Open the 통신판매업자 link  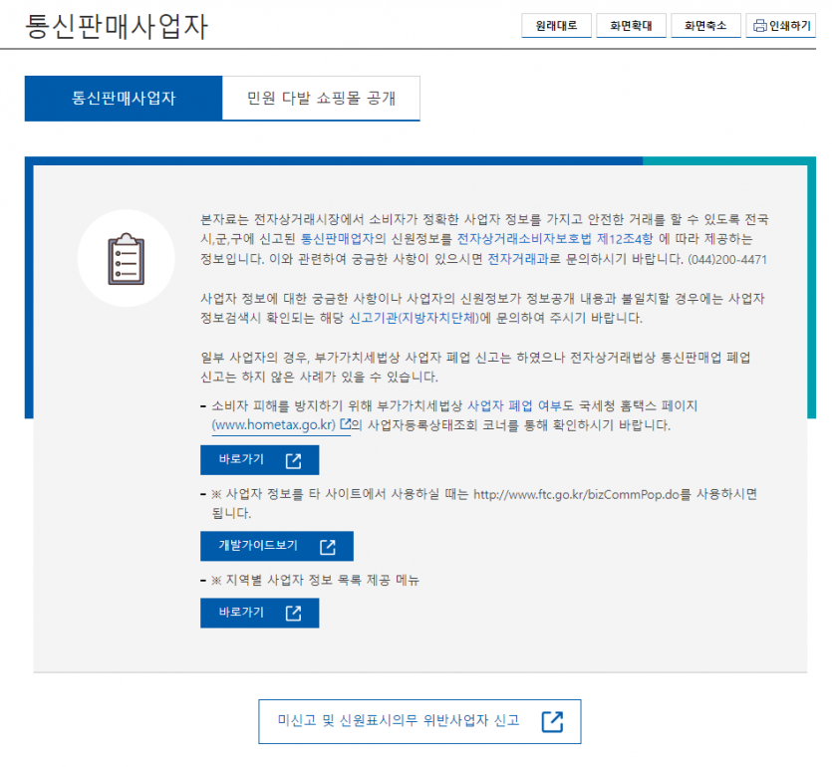click(x=338, y=239)
